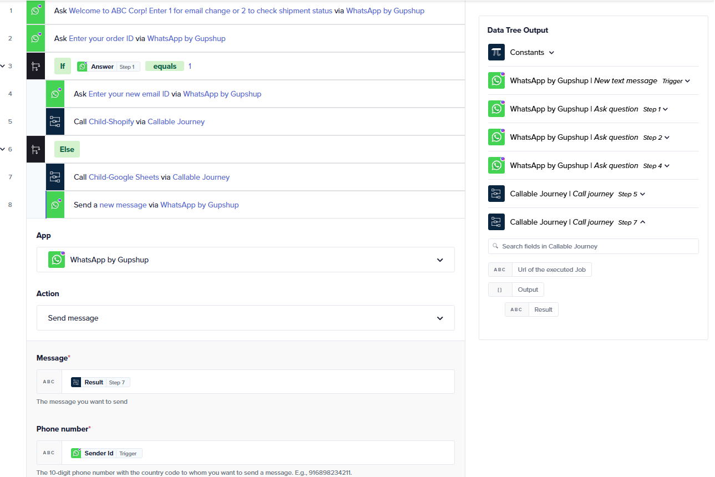Click WhatsApp icon beside New text message trigger
This screenshot has height=477, width=715.
coord(496,80)
